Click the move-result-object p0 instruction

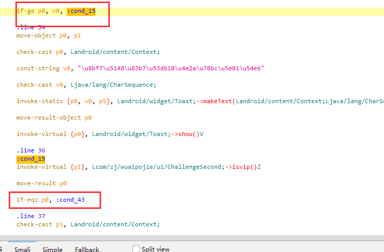pos(54,118)
